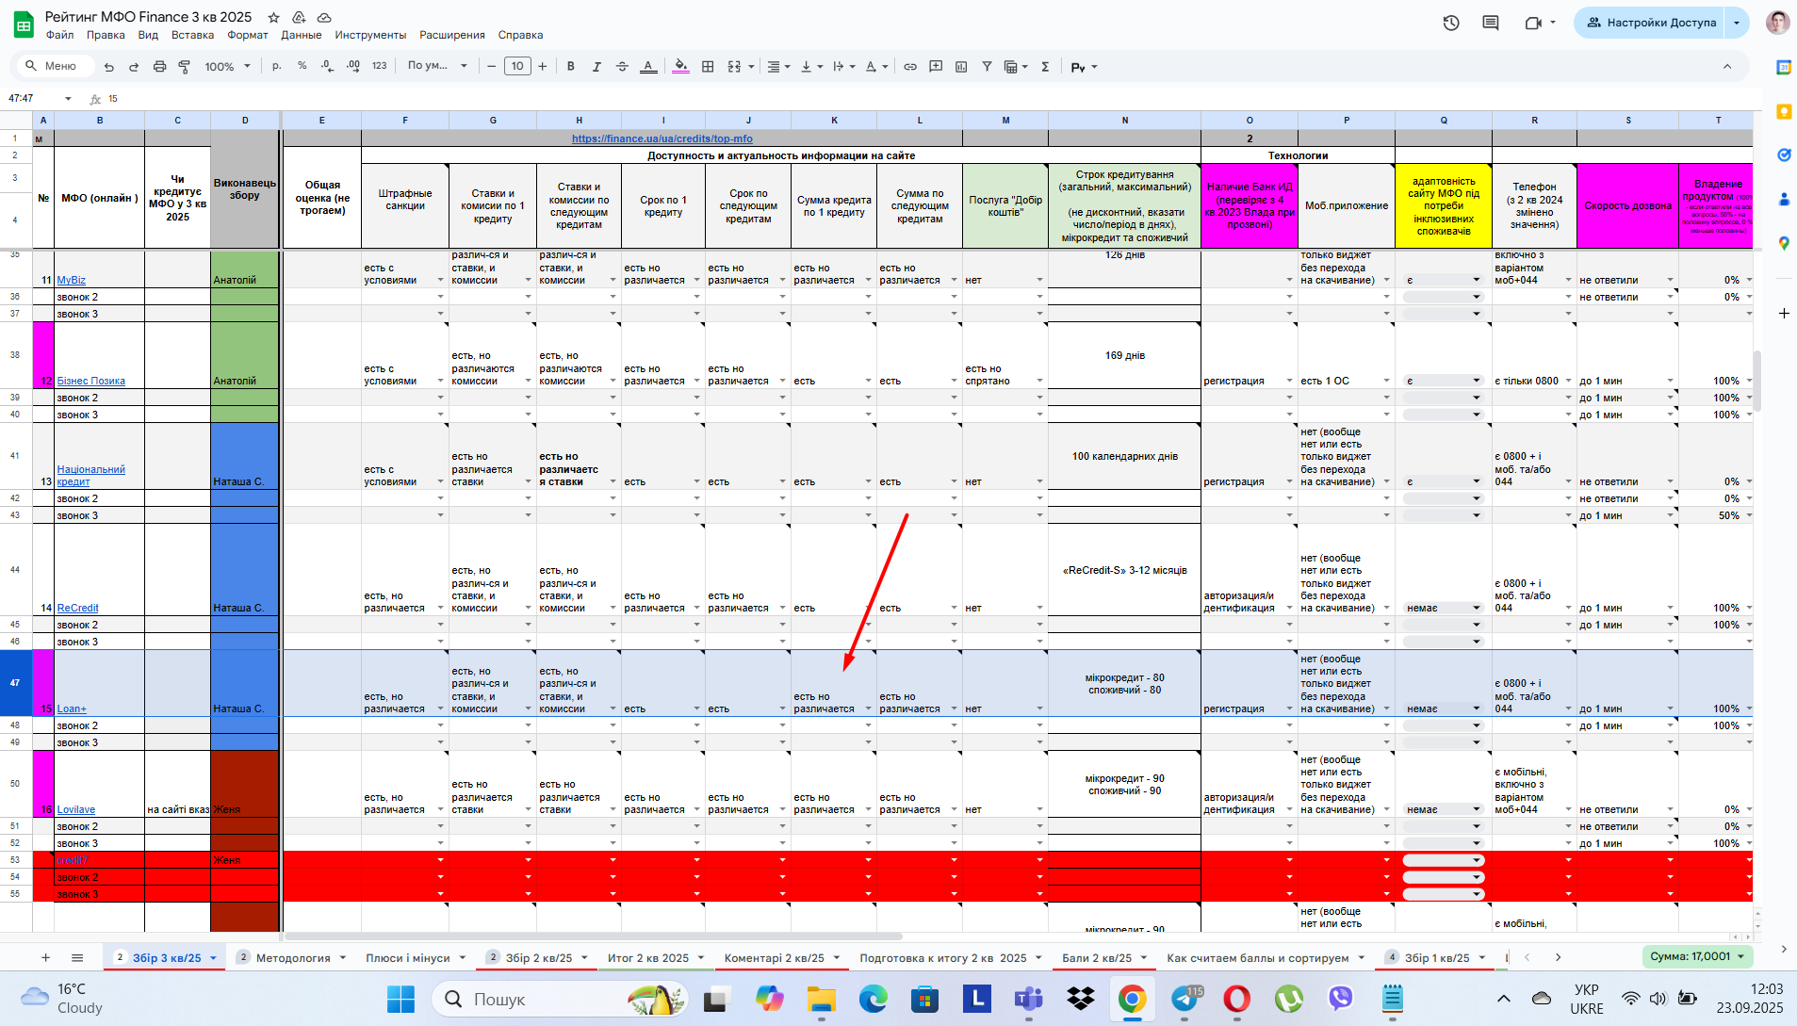1797x1026 pixels.
Task: Open the comments panel icon
Action: (x=1491, y=23)
